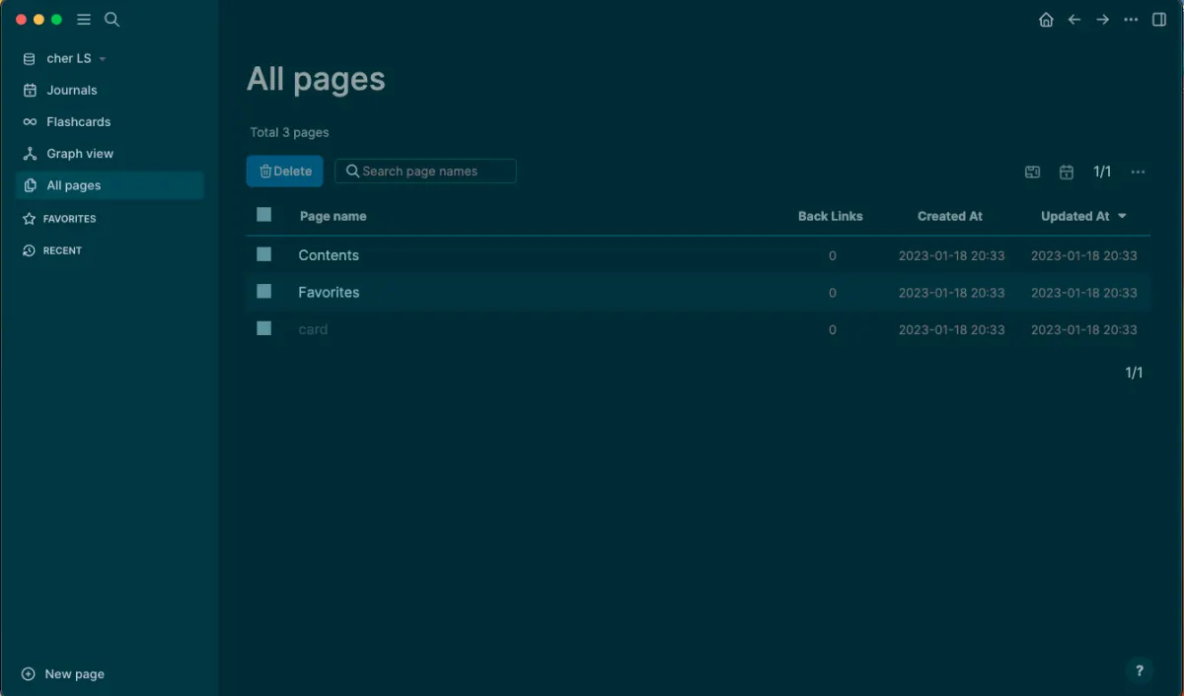
Task: Click the 1/1 pager above table
Action: [x=1102, y=172]
